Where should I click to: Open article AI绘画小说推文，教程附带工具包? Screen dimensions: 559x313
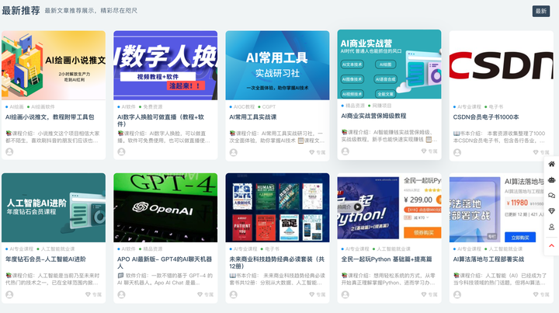(50, 117)
